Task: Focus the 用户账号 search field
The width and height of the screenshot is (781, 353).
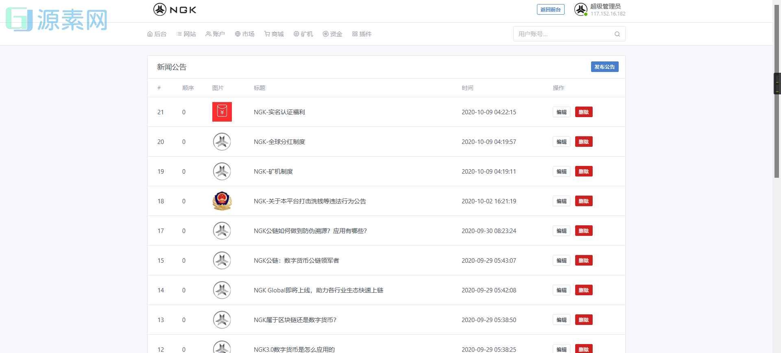Action: tap(569, 34)
